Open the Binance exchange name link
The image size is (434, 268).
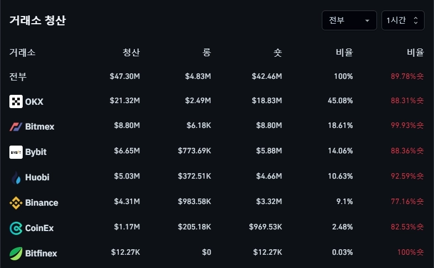pyautogui.click(x=41, y=203)
